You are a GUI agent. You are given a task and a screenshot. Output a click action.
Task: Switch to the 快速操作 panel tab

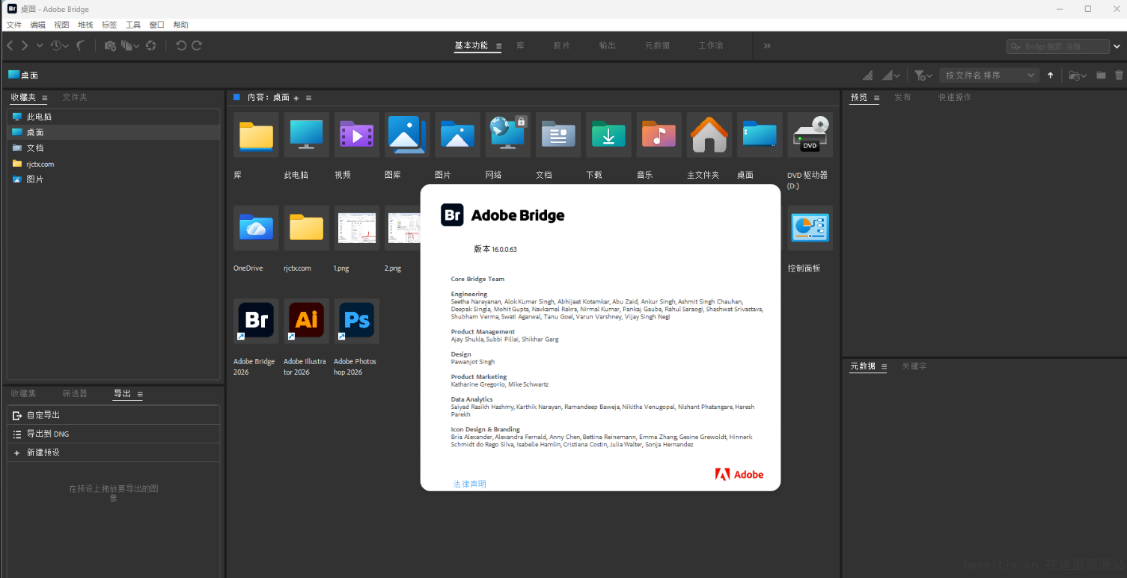(955, 97)
